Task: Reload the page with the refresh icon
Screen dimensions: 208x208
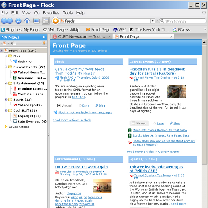Action: pos(18,21)
